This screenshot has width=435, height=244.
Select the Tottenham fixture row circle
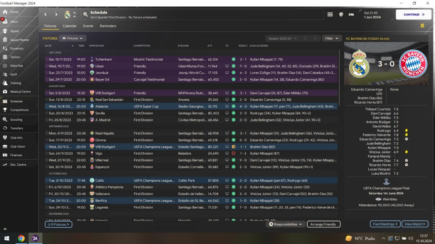tap(47, 59)
